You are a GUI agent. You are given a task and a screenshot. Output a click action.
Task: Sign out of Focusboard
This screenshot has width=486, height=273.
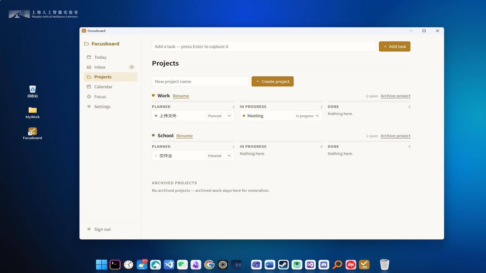110,229
